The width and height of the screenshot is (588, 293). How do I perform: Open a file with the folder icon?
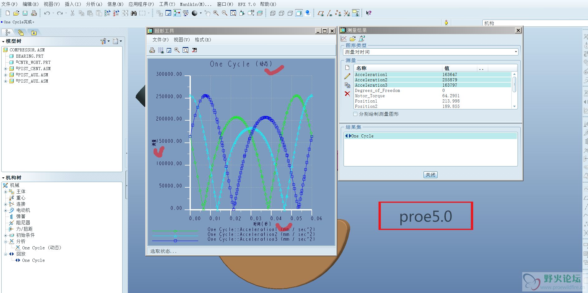pyautogui.click(x=16, y=13)
